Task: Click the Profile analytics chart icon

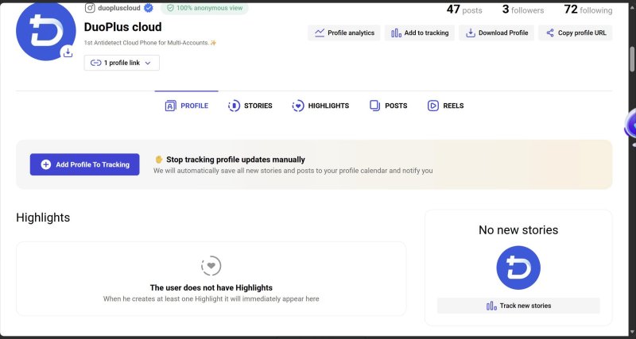Action: coord(320,33)
